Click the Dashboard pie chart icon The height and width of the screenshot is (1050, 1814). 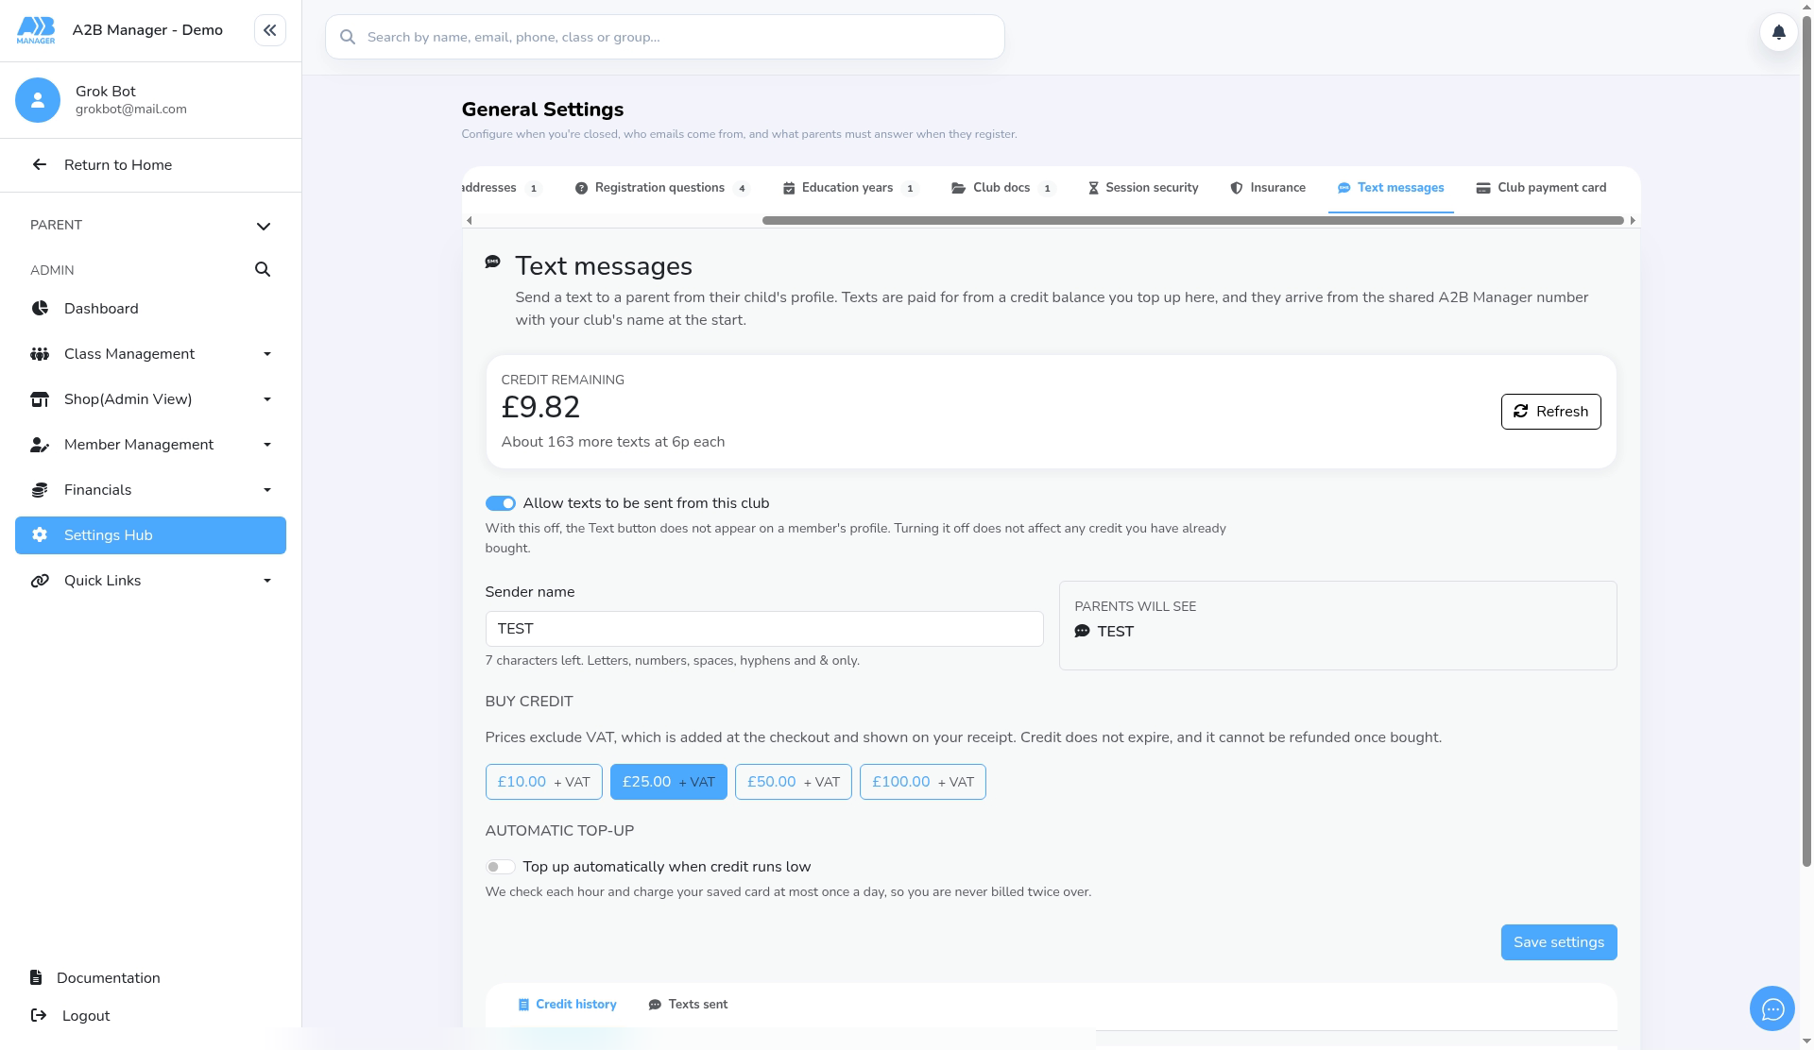[40, 308]
